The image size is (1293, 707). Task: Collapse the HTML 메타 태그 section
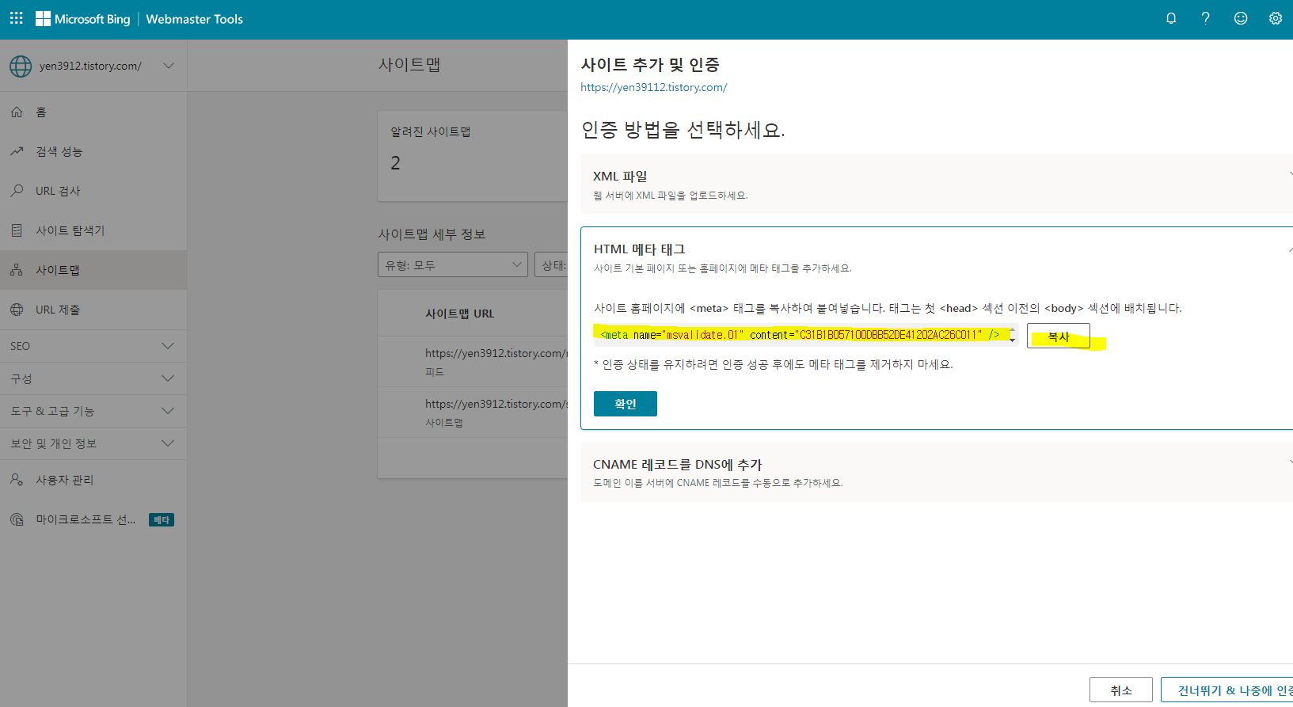tap(1290, 249)
